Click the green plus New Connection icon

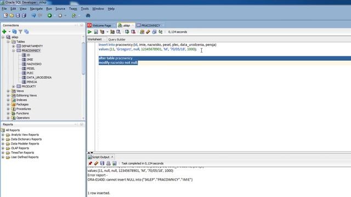[x=4, y=32]
